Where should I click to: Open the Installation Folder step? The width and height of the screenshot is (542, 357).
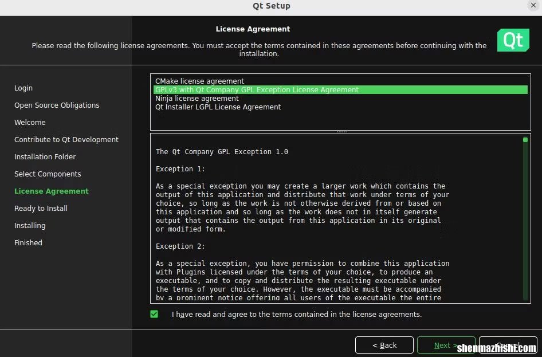tap(45, 156)
